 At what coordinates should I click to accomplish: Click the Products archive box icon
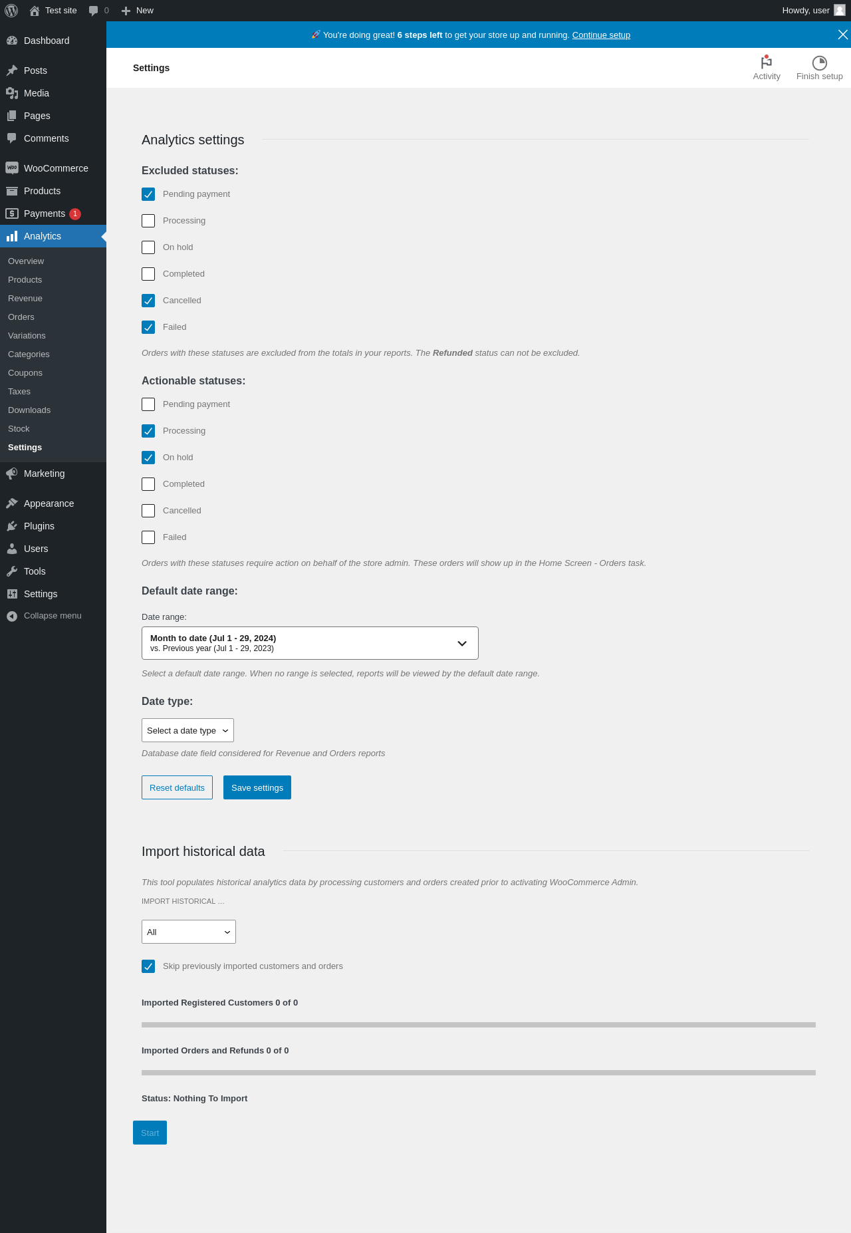pos(12,191)
